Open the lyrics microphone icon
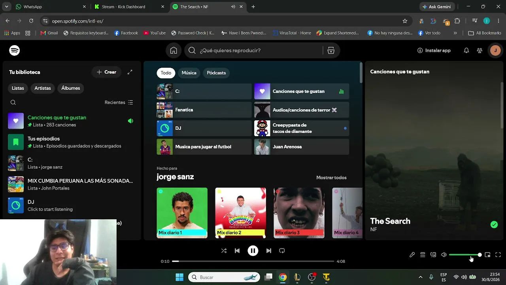 click(x=412, y=255)
